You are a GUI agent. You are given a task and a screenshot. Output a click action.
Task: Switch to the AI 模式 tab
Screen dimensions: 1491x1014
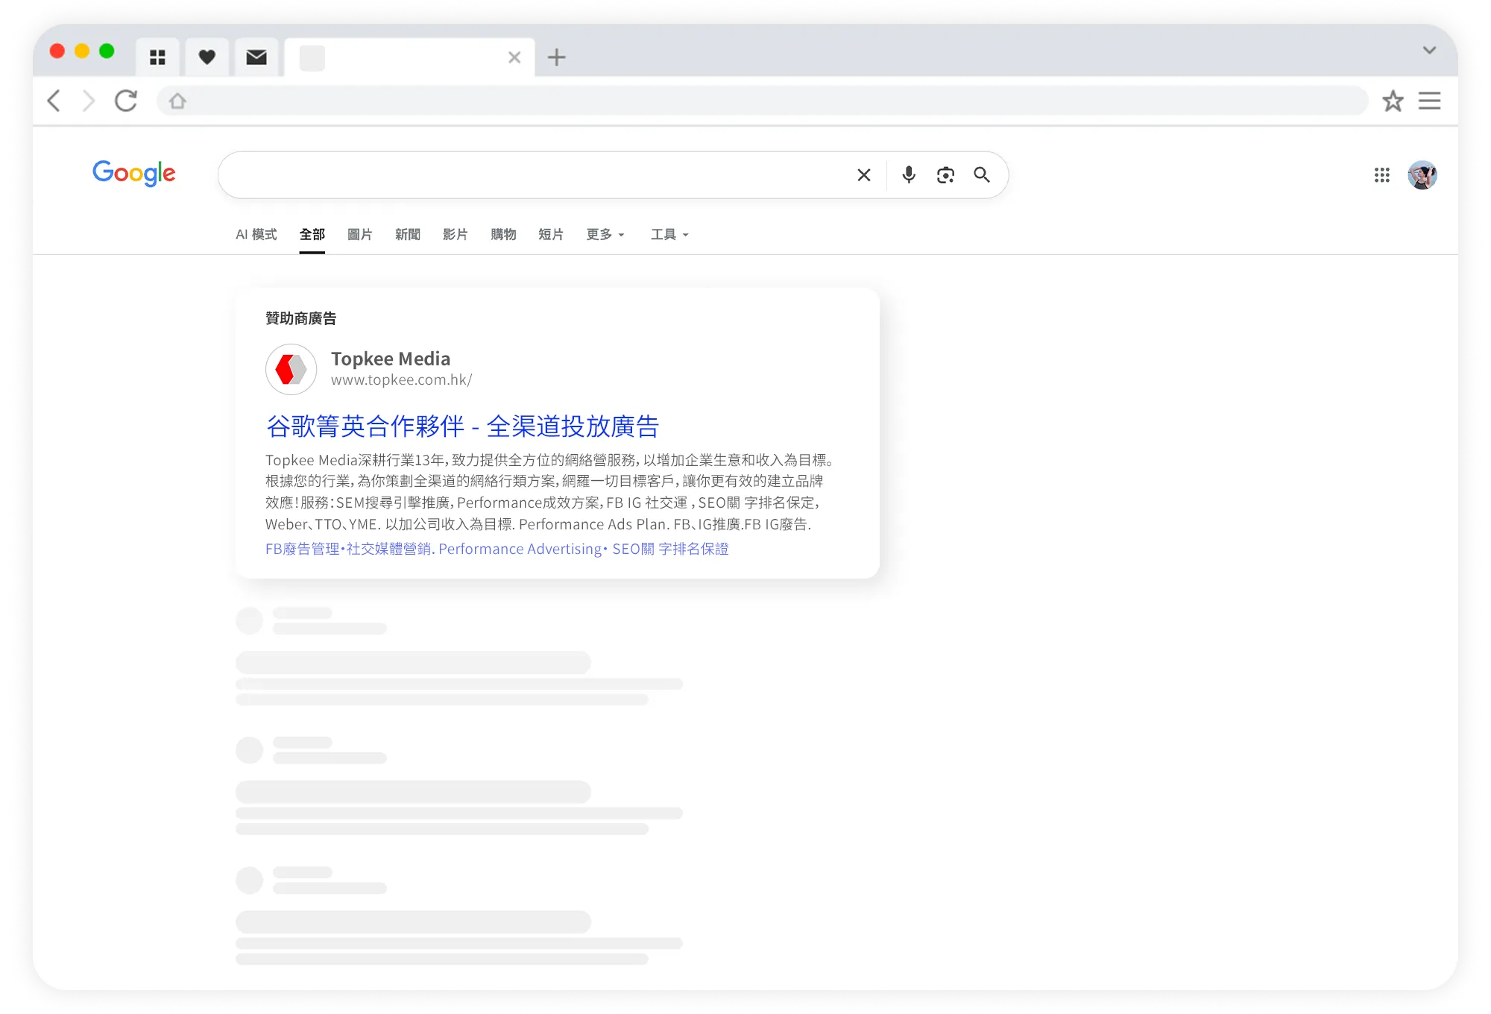click(x=256, y=234)
